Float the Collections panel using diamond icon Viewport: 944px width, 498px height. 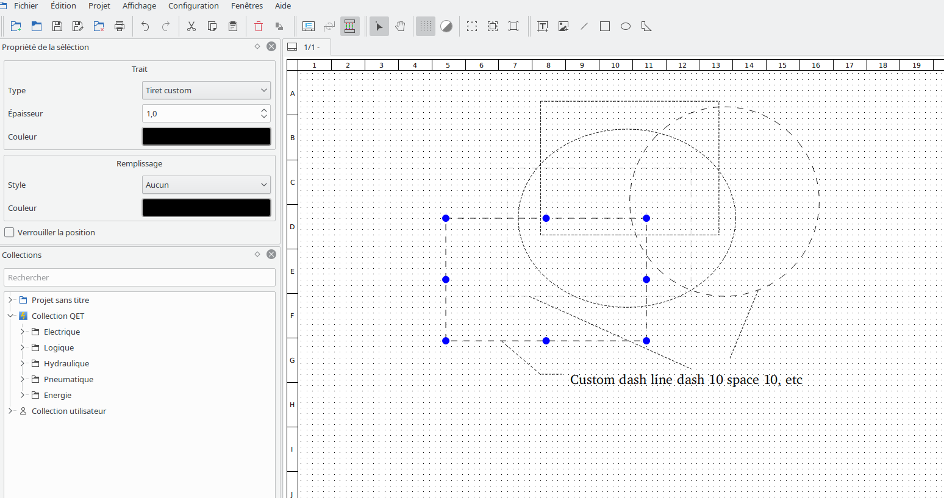(257, 254)
